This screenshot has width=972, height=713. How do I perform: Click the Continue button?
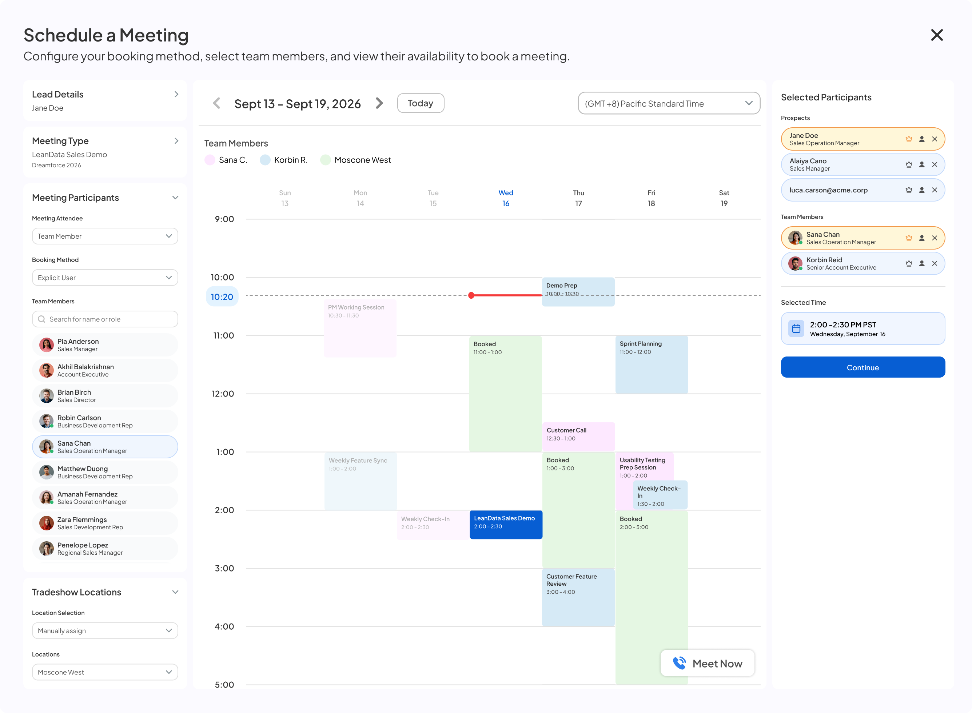click(x=863, y=367)
